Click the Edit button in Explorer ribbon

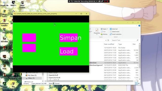point(103,32)
